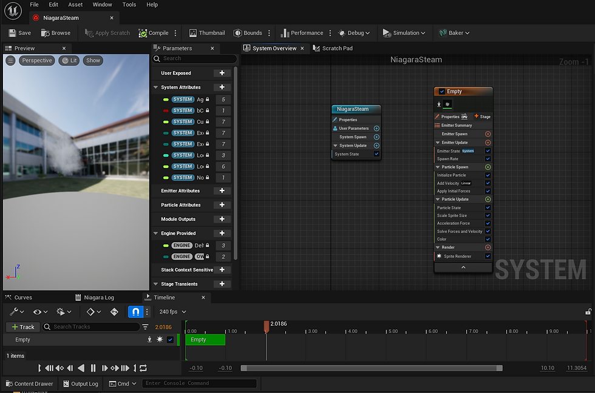
Task: Open the Asset menu
Action: point(75,4)
